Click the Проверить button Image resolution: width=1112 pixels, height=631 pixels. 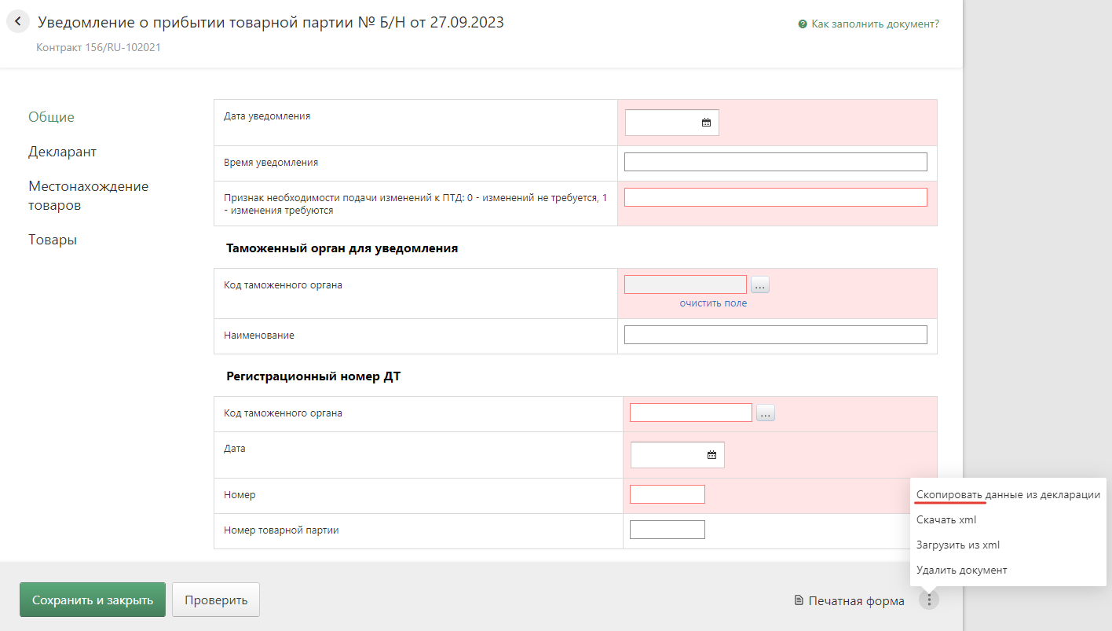pyautogui.click(x=216, y=600)
